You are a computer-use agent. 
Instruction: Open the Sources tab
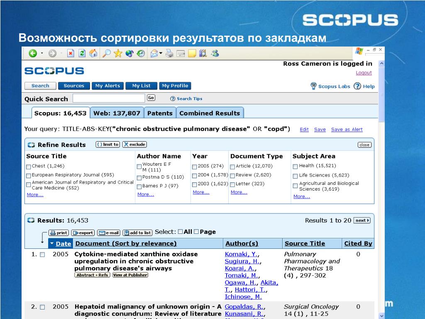click(74, 86)
